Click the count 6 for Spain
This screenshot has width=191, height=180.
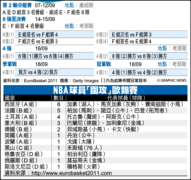(59, 104)
